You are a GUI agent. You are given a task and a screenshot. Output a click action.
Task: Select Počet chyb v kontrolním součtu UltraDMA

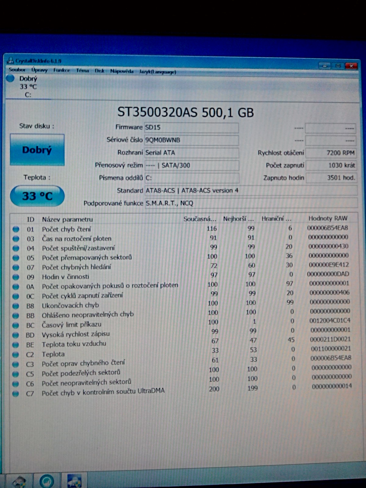click(x=103, y=392)
